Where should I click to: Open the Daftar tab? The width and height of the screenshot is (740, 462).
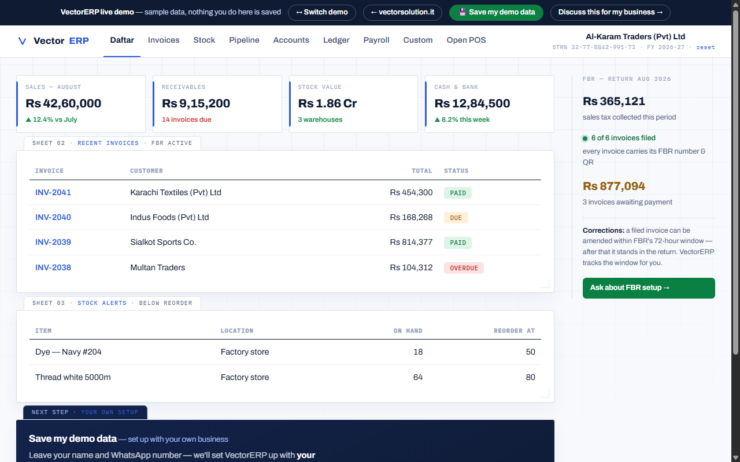[x=122, y=40]
